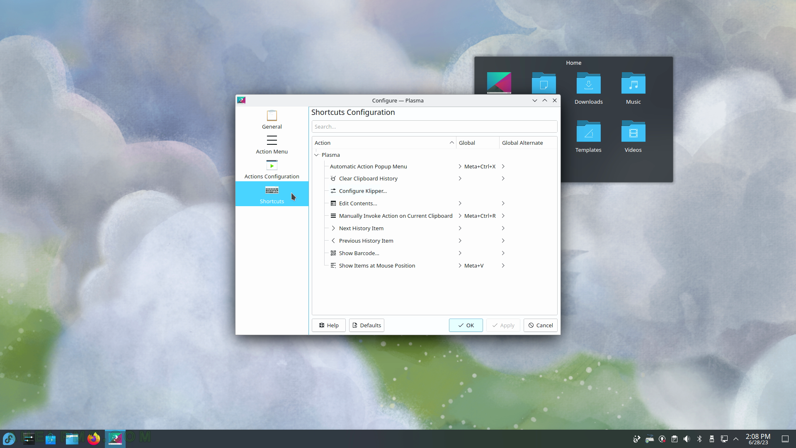Image resolution: width=796 pixels, height=448 pixels.
Task: Expand Global Alternate for Next History Item
Action: (503, 228)
